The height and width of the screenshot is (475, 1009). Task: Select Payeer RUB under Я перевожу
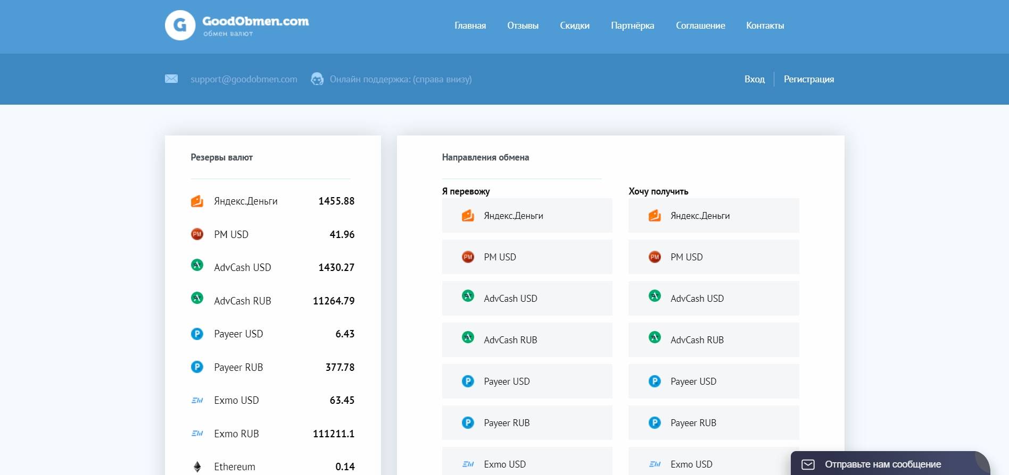[527, 422]
